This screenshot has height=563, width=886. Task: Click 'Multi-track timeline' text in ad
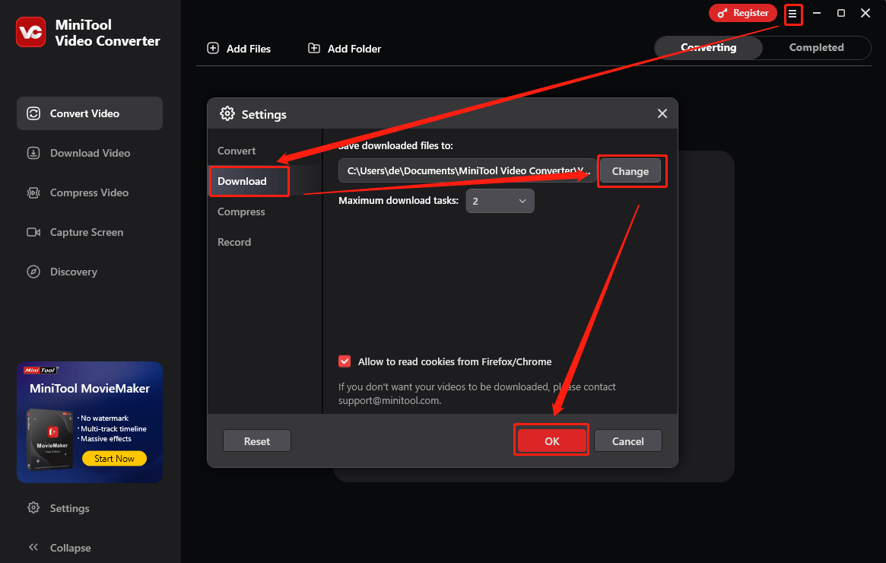tap(113, 429)
